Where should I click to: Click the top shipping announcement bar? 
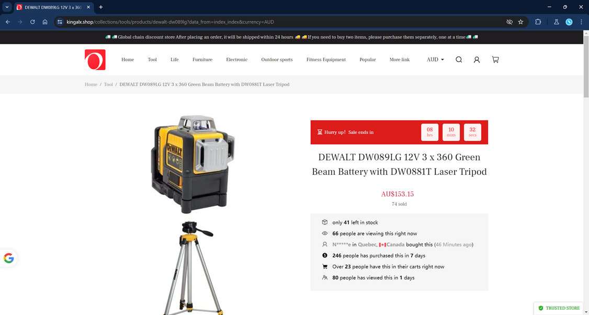point(291,37)
